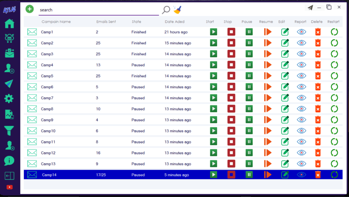
Task: Select the automation robot icon in sidebar
Action: coord(9,38)
